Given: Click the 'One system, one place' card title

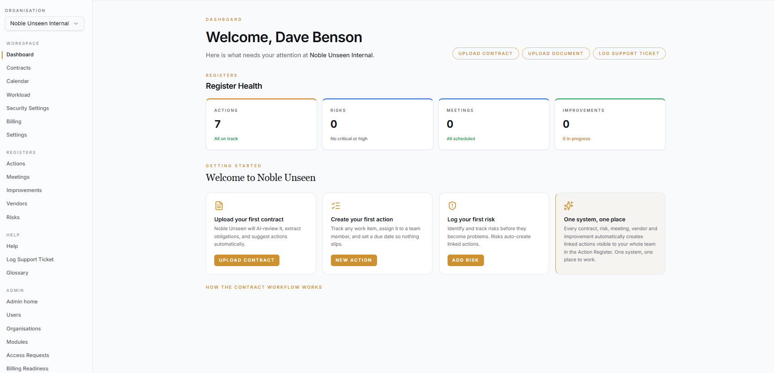Looking at the screenshot, I should point(594,220).
